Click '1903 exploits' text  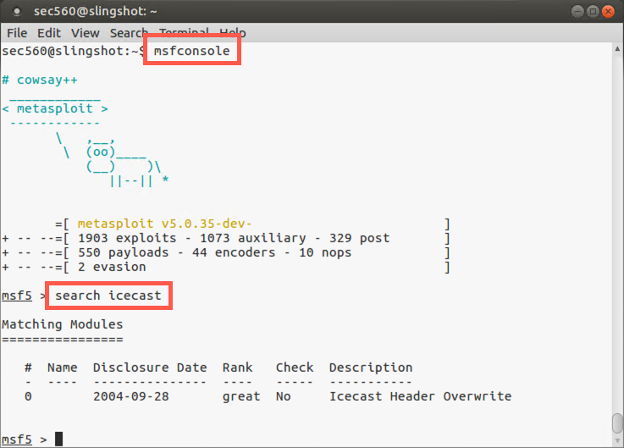pyautogui.click(x=127, y=238)
